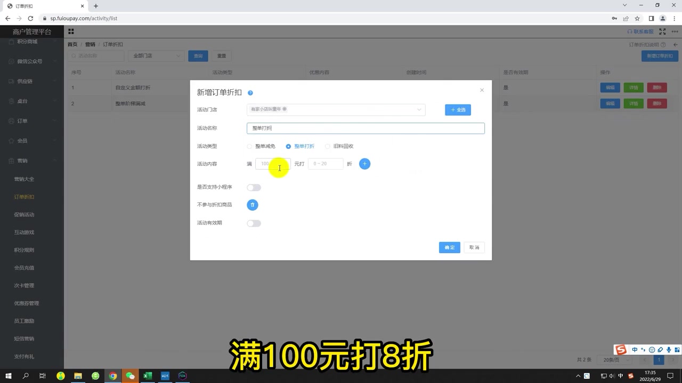
Task: Close the 新增订单折扣 dialog with the X
Action: tap(482, 90)
